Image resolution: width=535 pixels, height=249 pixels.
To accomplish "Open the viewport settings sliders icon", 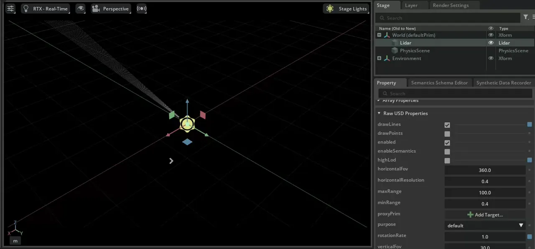I will (x=10, y=9).
